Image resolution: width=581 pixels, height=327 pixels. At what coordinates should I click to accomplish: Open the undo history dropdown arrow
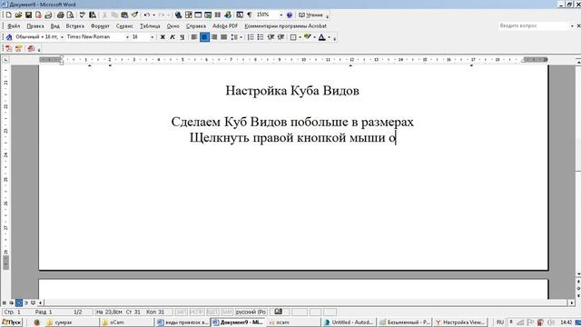[x=153, y=15]
